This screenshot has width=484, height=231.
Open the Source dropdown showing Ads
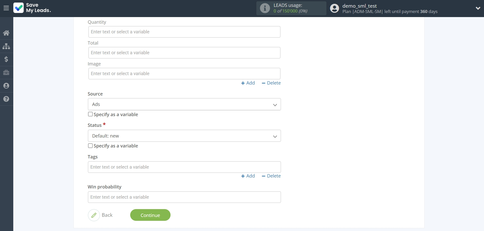coord(184,104)
